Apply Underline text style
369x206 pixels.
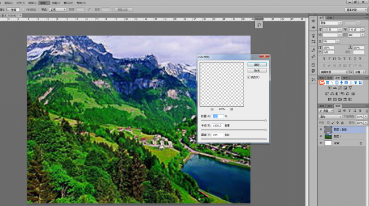(x=355, y=59)
